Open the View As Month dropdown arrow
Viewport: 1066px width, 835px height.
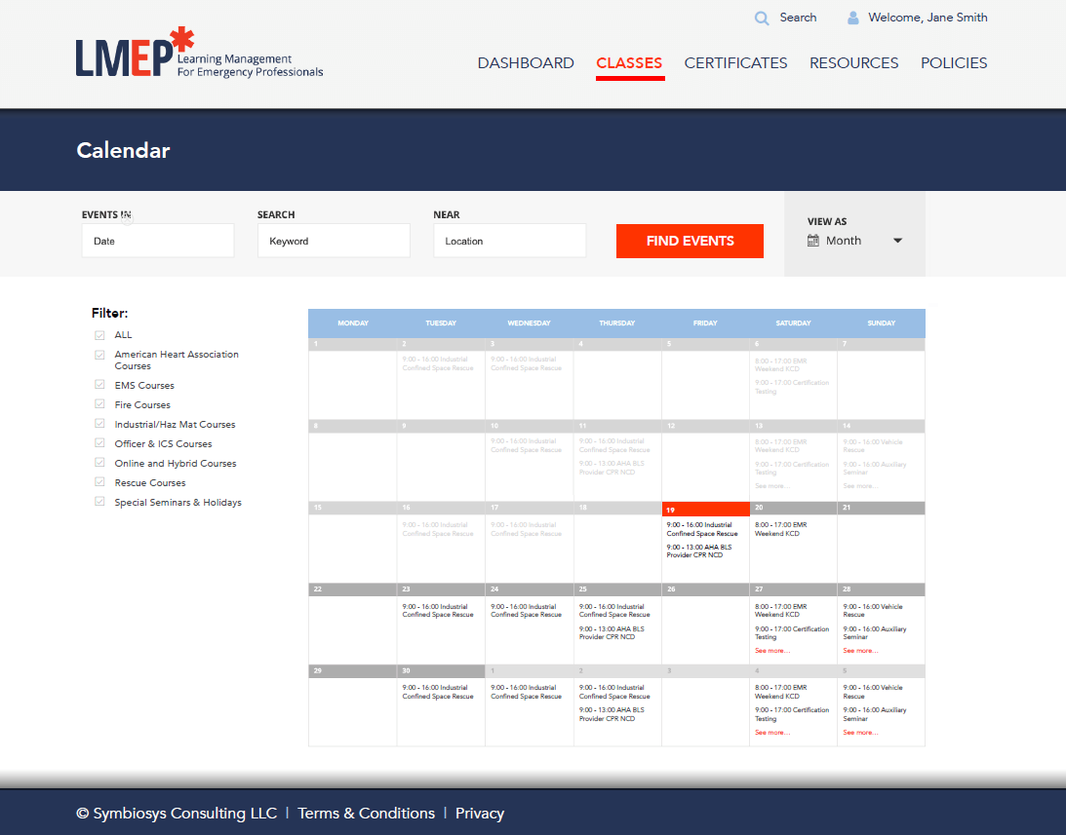[897, 241]
